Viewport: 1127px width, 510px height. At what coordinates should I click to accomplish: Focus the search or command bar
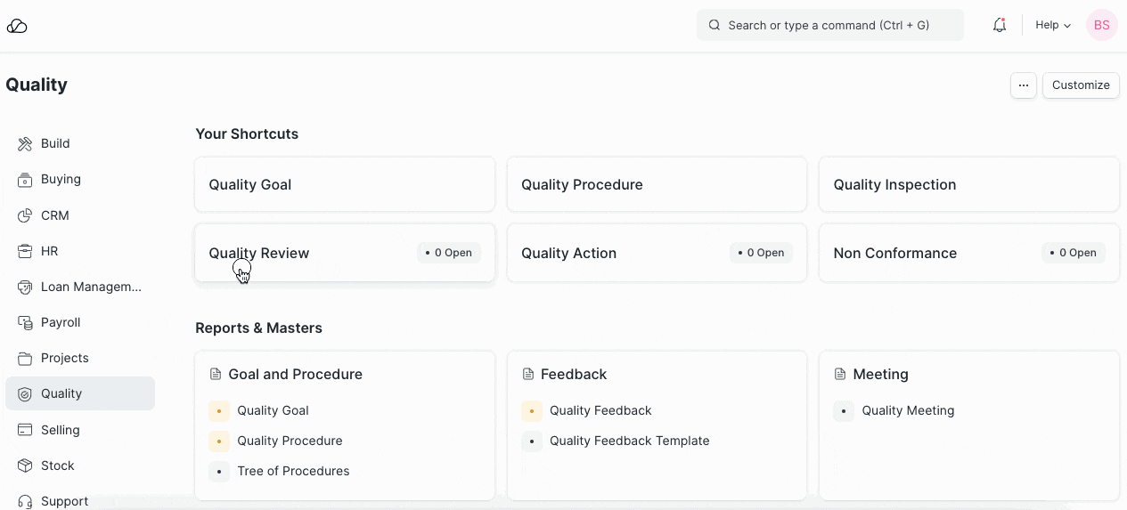point(829,25)
